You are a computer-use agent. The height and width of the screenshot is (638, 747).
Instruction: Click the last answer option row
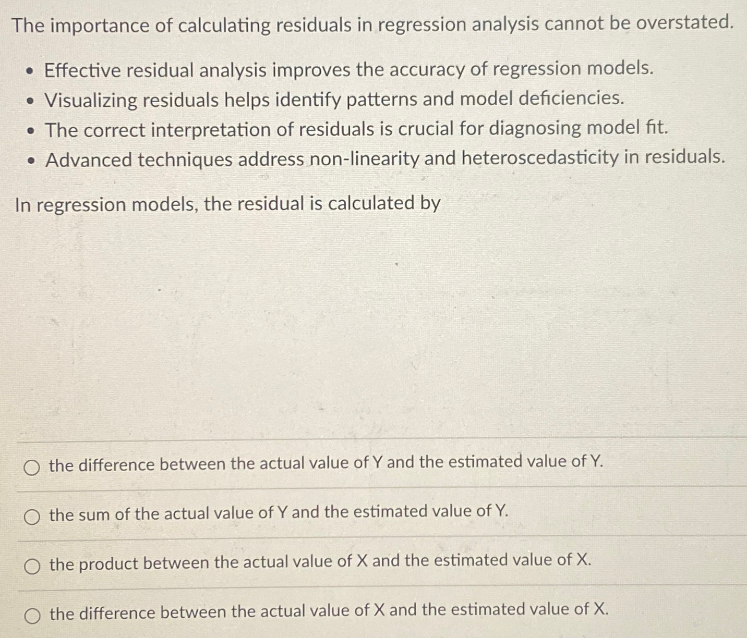coord(328,612)
